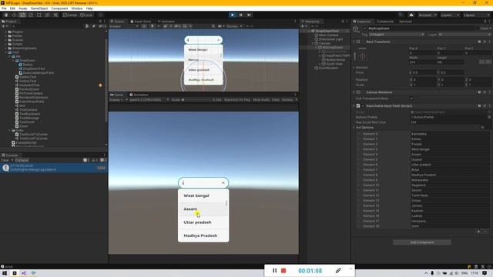
Task: Switch to the Asset Store tab
Action: point(140,22)
